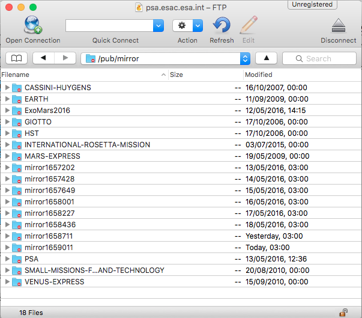The image size is (362, 318).
Task: Click the GIOTTO folder icon
Action: [17, 122]
